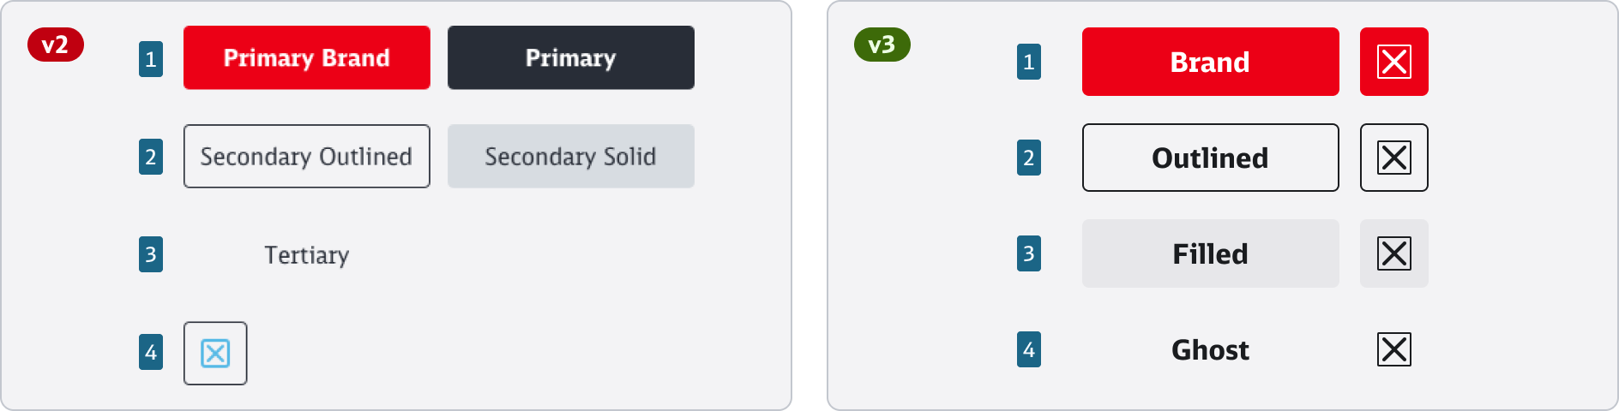
Task: Click the green v3 version badge
Action: (x=882, y=45)
